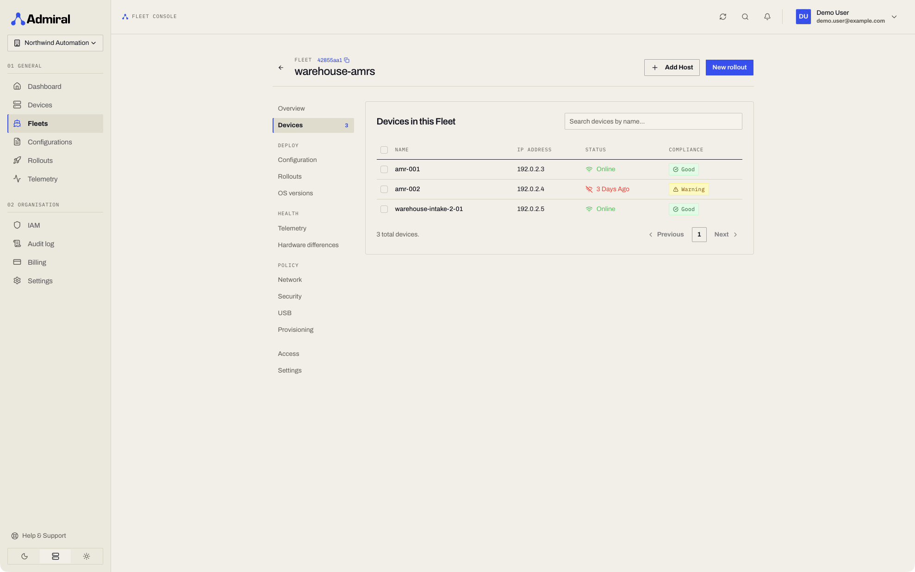This screenshot has height=572, width=915.
Task: Open organisation Settings in main sidebar
Action: click(55, 281)
